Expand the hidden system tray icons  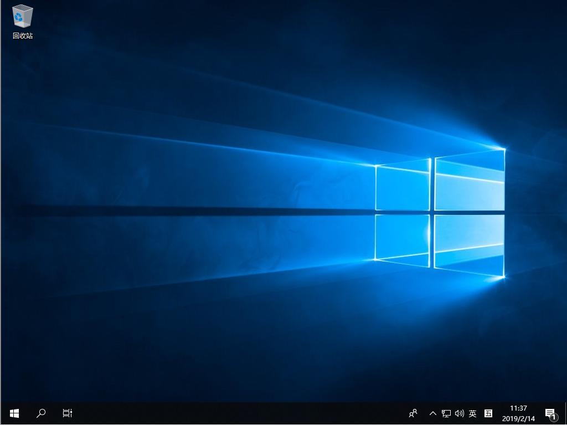(432, 413)
